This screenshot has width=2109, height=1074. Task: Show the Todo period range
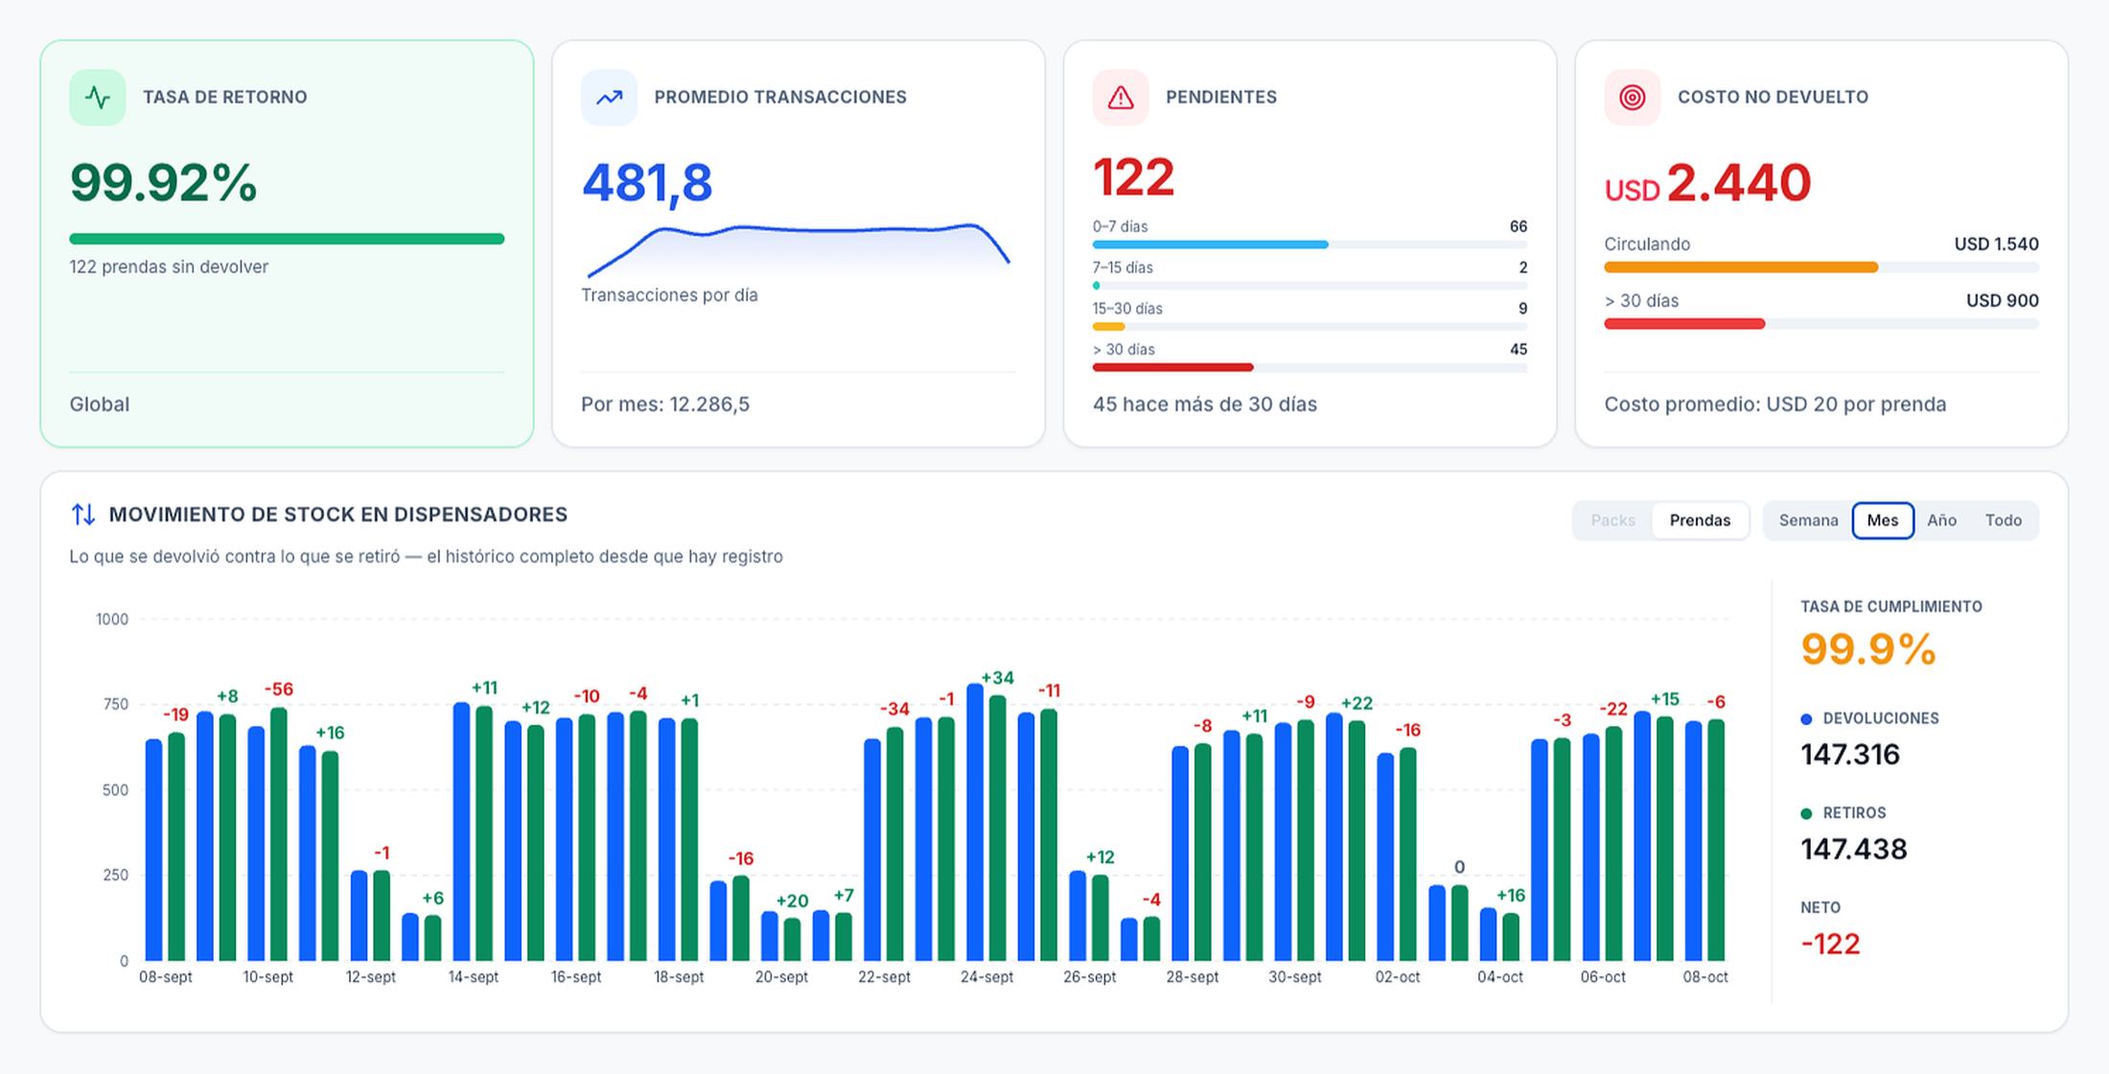tap(2004, 521)
